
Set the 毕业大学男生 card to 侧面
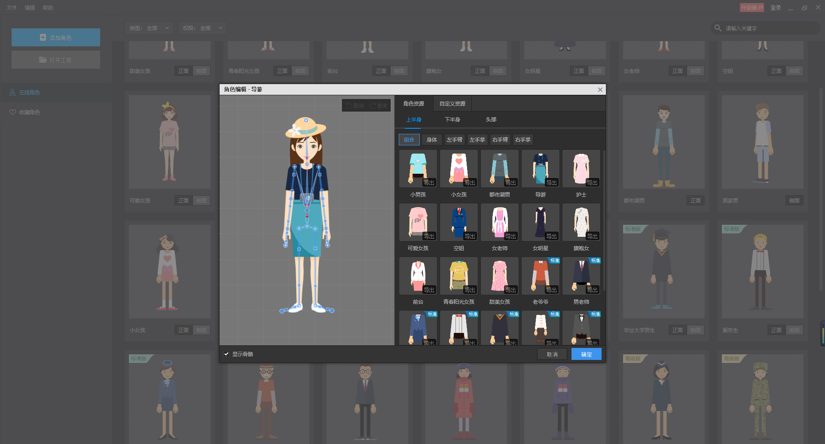tap(696, 330)
